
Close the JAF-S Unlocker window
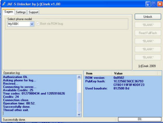pos(160,4)
